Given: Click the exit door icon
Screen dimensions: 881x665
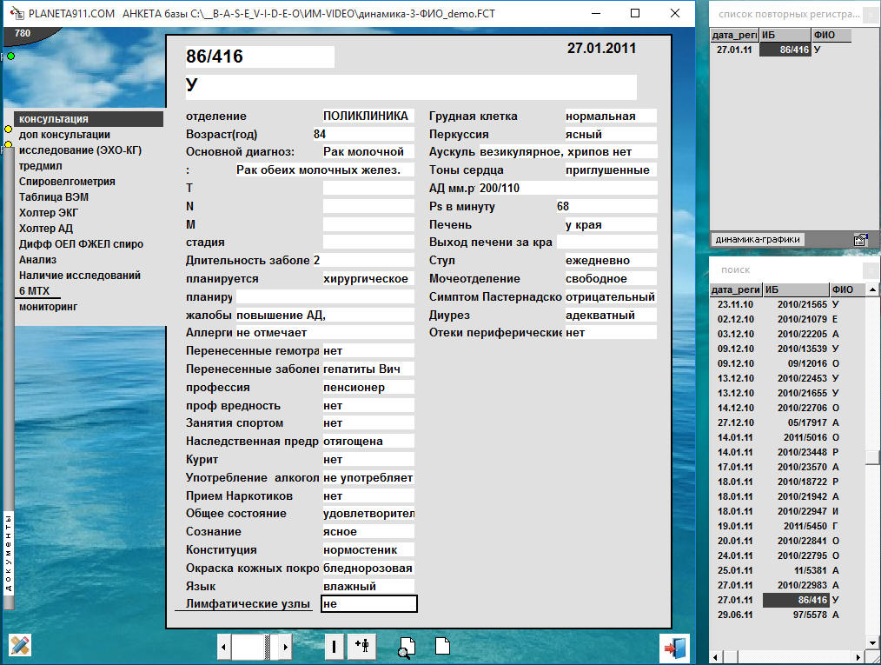Looking at the screenshot, I should point(674,648).
